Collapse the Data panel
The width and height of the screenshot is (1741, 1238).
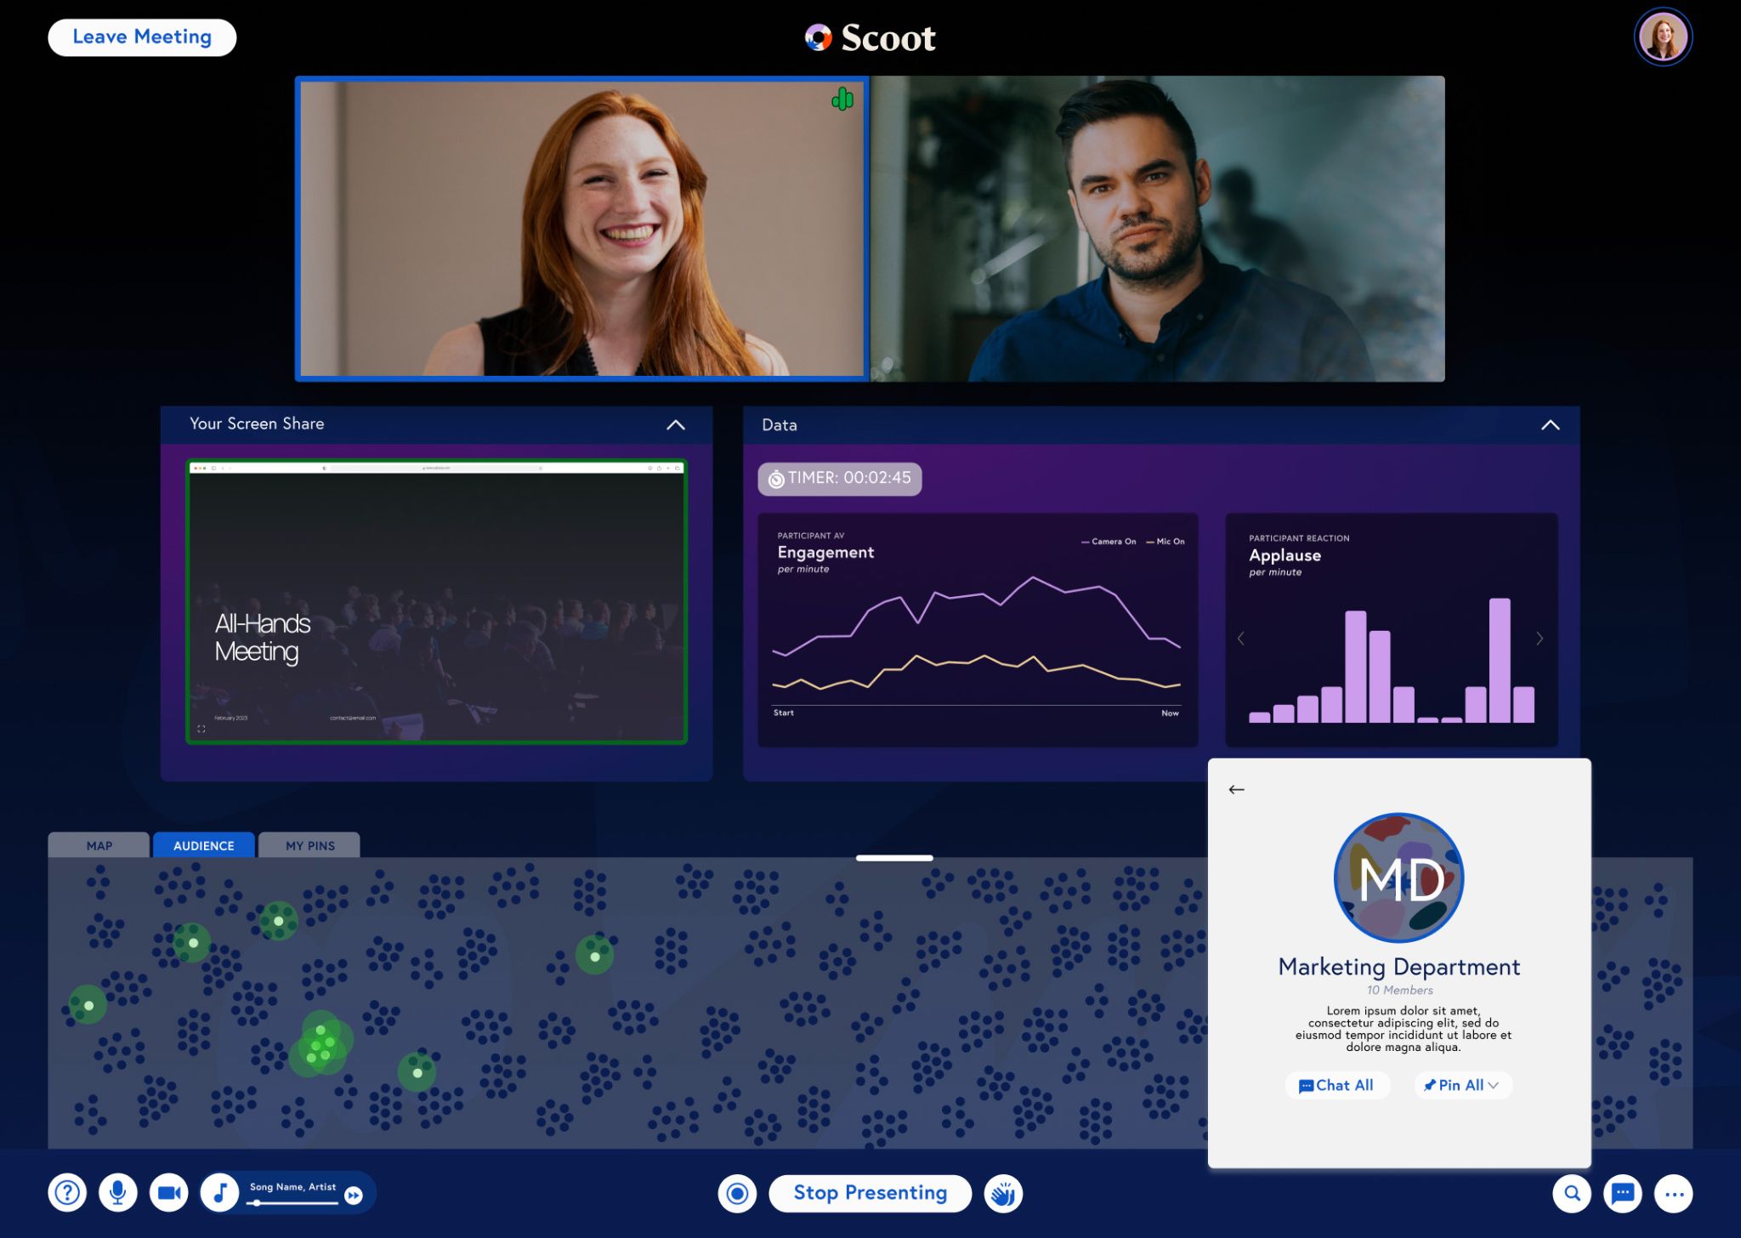coord(1550,425)
